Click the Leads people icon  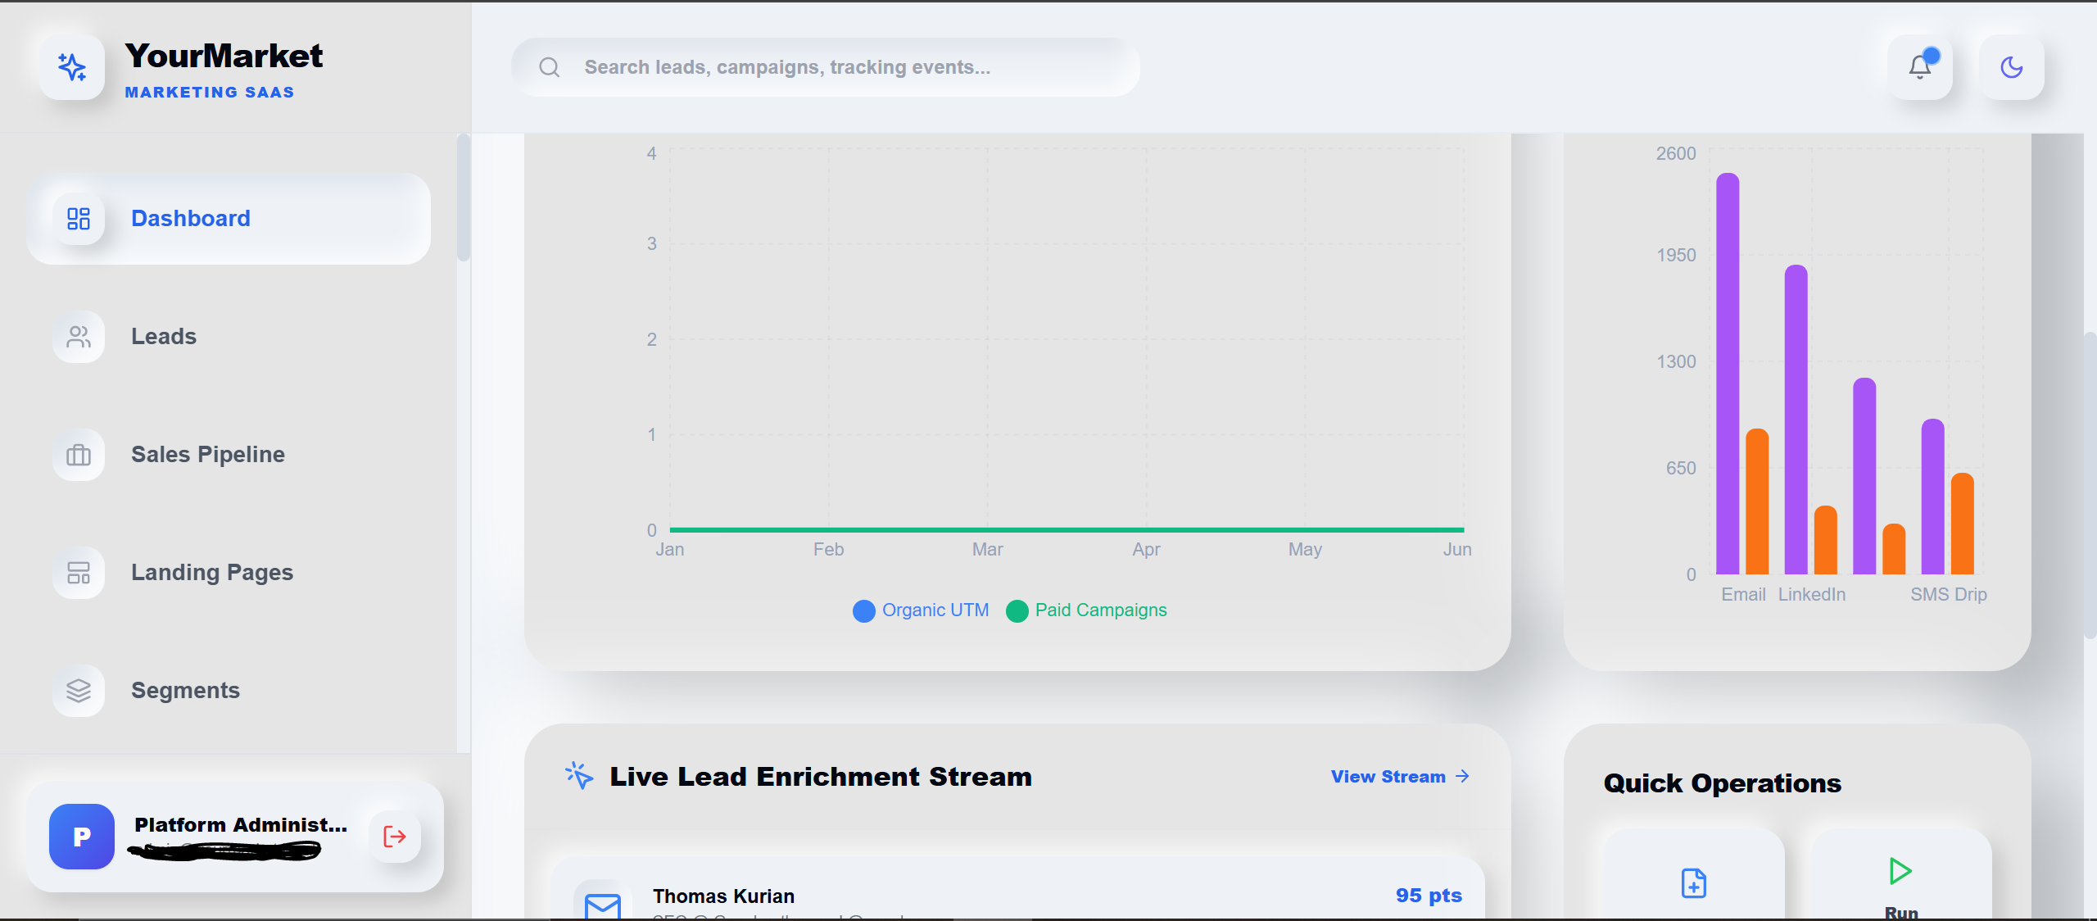(x=79, y=337)
